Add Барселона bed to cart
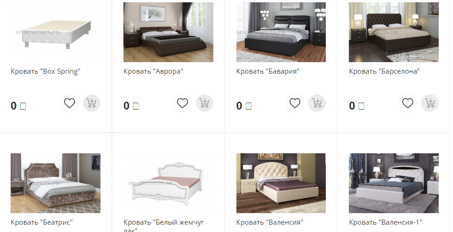The image size is (453, 232). coord(430,103)
